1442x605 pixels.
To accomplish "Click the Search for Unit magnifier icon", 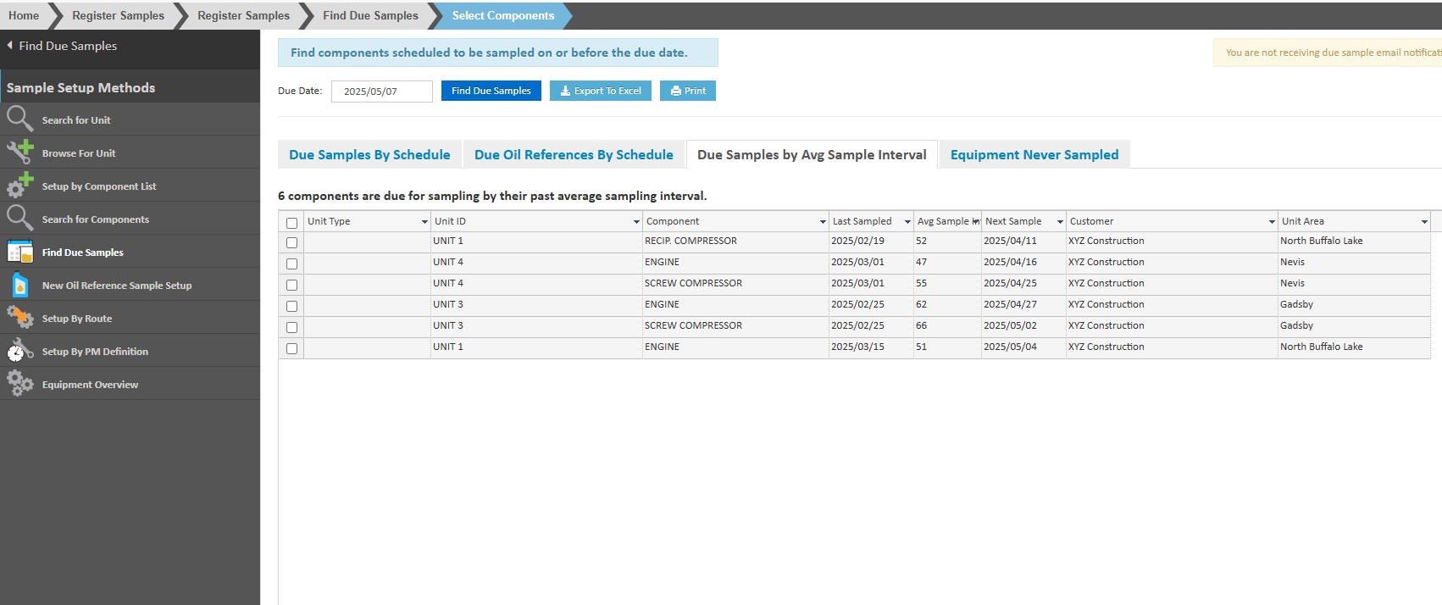I will tap(19, 119).
